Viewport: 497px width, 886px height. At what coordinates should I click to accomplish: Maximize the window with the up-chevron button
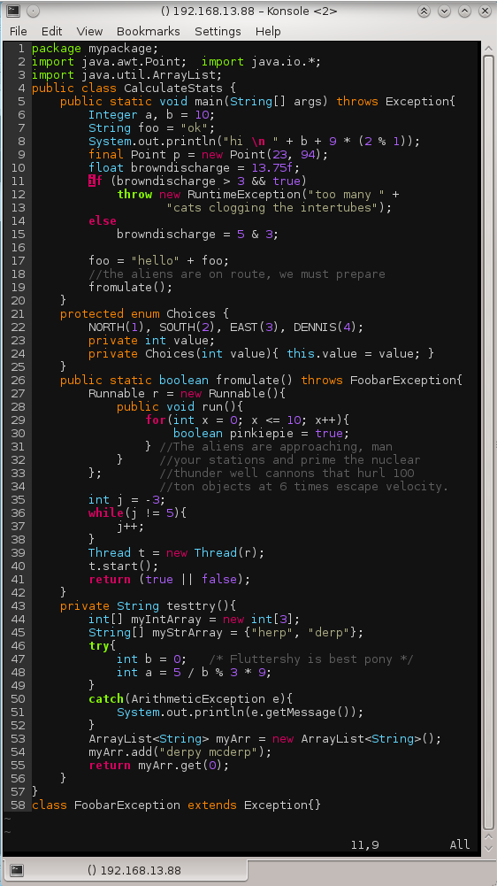(x=464, y=11)
